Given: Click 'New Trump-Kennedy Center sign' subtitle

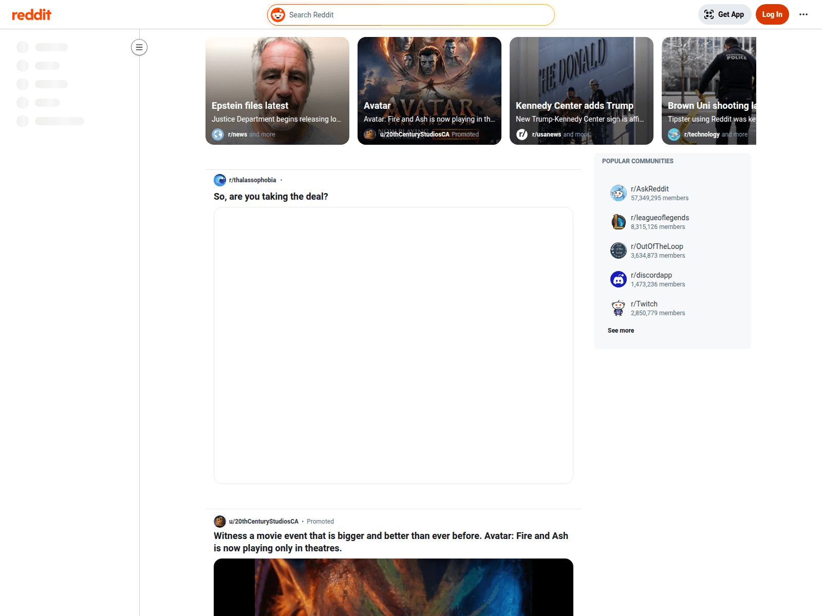Looking at the screenshot, I should (580, 119).
